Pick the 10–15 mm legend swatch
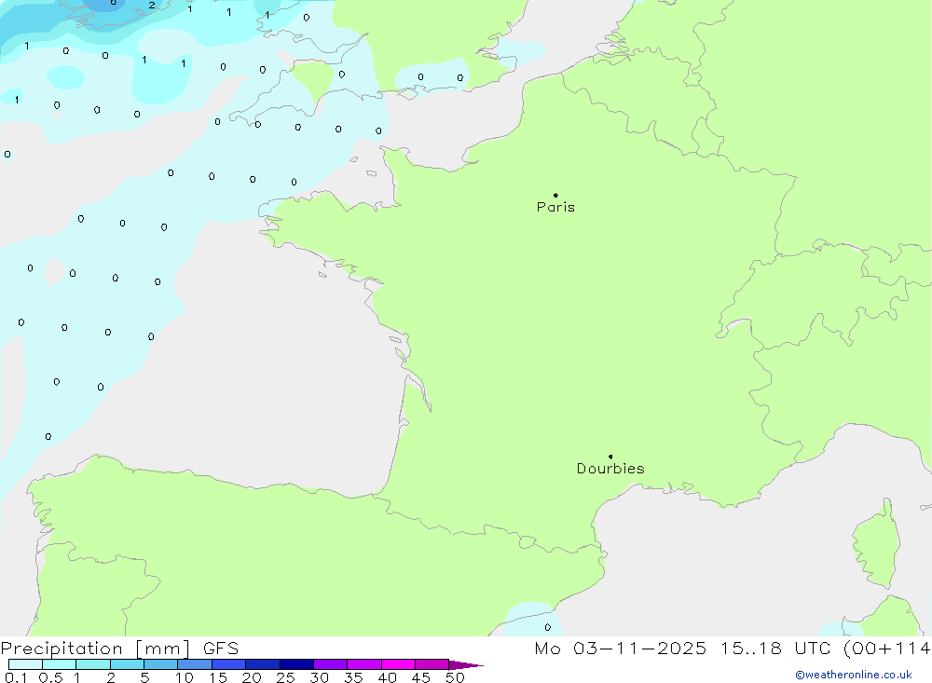Screen dimensions: 932x683 pyautogui.click(x=195, y=664)
